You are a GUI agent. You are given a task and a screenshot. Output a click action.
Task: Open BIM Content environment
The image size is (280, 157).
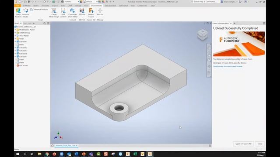point(63,13)
